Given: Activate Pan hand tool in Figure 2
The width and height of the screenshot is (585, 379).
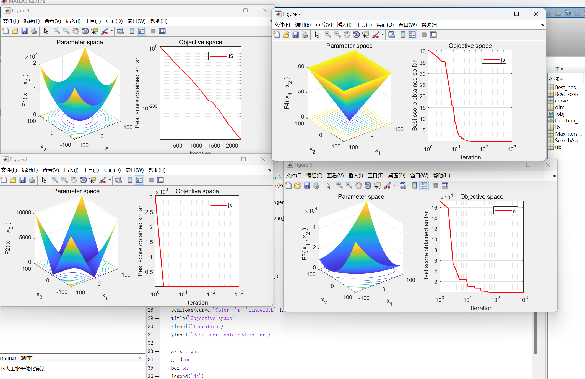Looking at the screenshot, I should coord(74,180).
